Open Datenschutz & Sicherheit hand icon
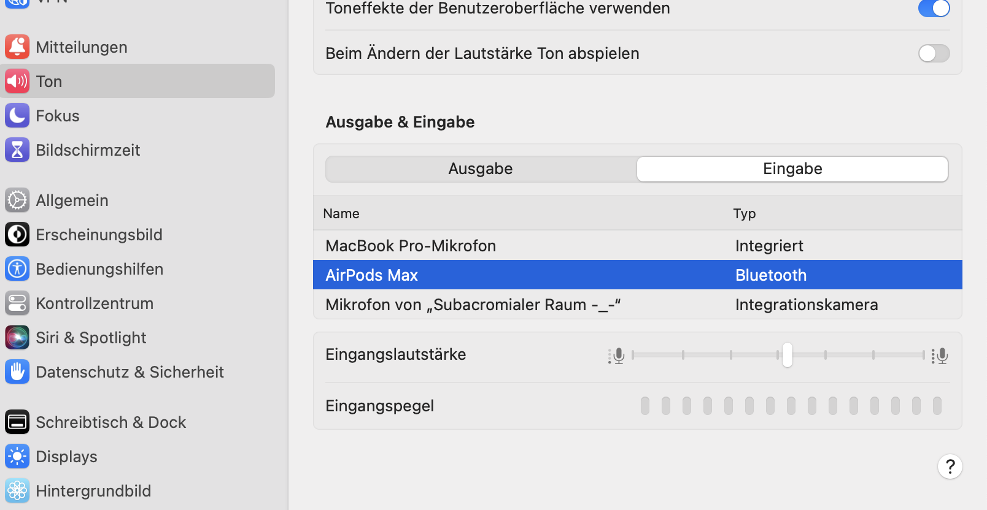This screenshot has width=987, height=510. pyautogui.click(x=17, y=372)
